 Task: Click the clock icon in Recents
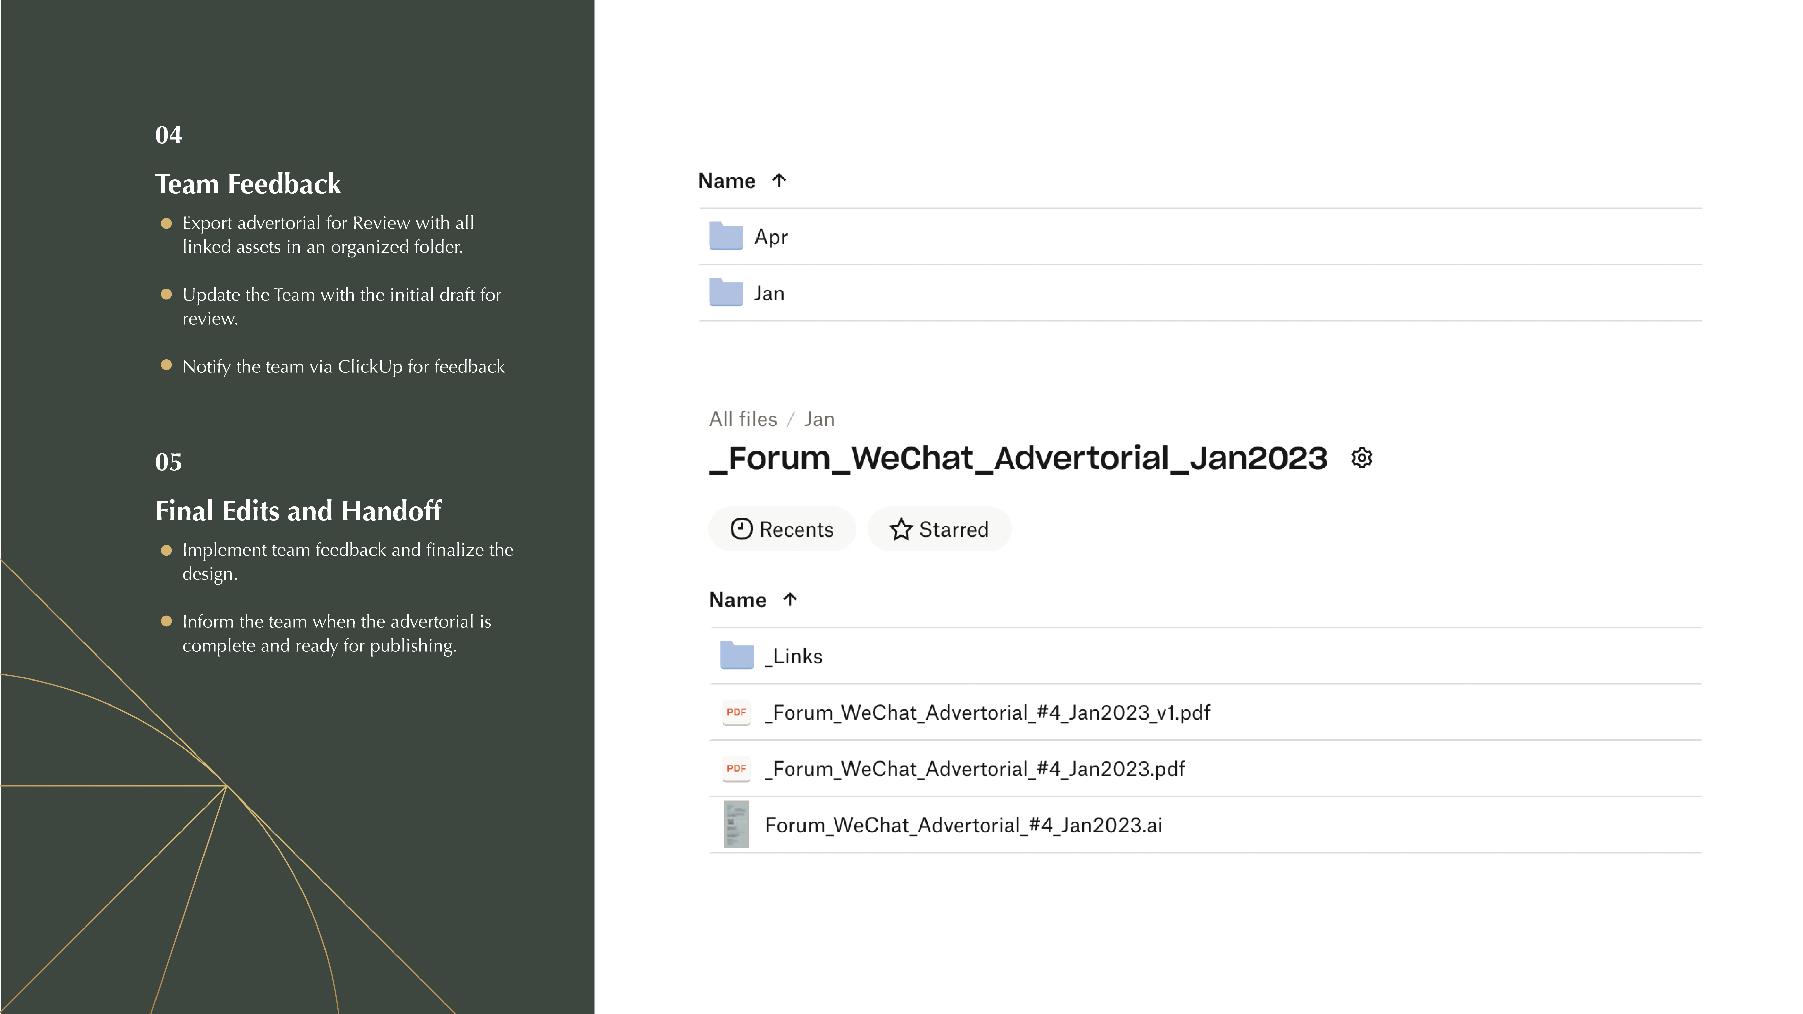coord(741,529)
